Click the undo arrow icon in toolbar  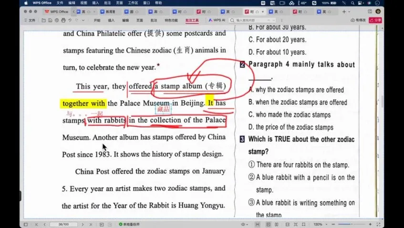pyautogui.click(x=70, y=21)
